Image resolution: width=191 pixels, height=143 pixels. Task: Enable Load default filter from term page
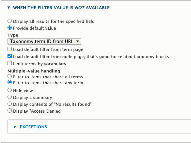pos(9,49)
